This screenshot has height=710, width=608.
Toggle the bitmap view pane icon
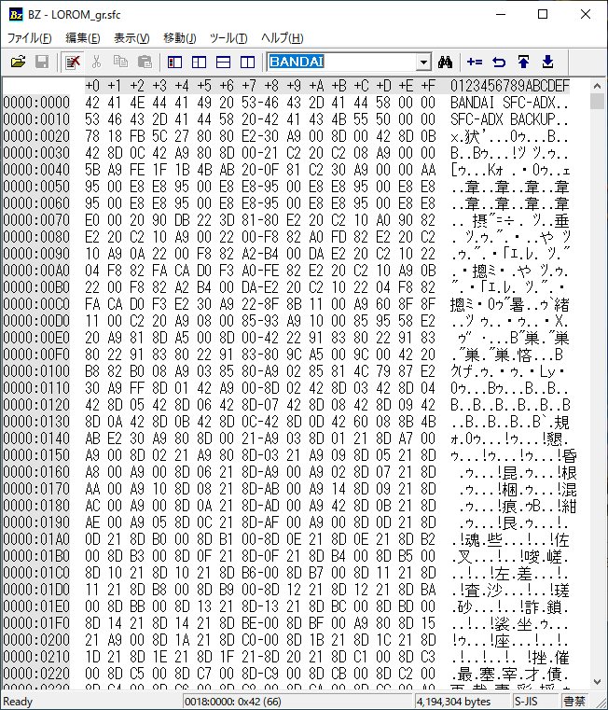point(174,62)
